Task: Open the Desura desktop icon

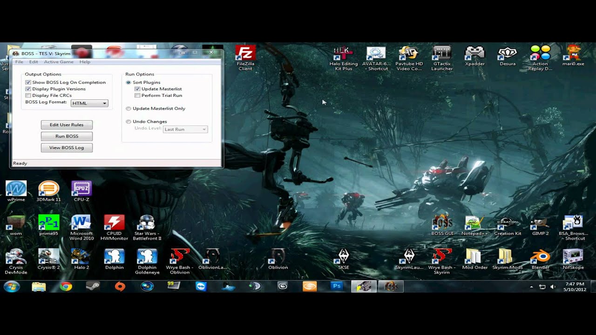Action: tap(508, 56)
